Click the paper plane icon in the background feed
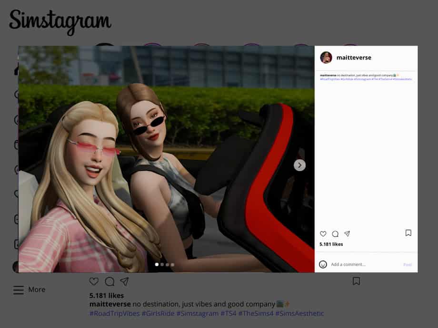This screenshot has height=328, width=438. tap(124, 281)
